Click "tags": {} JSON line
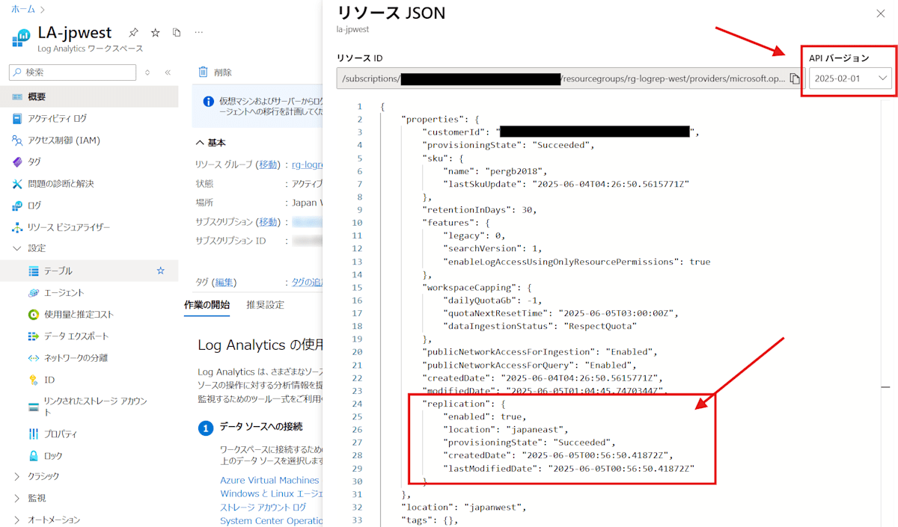 429,520
